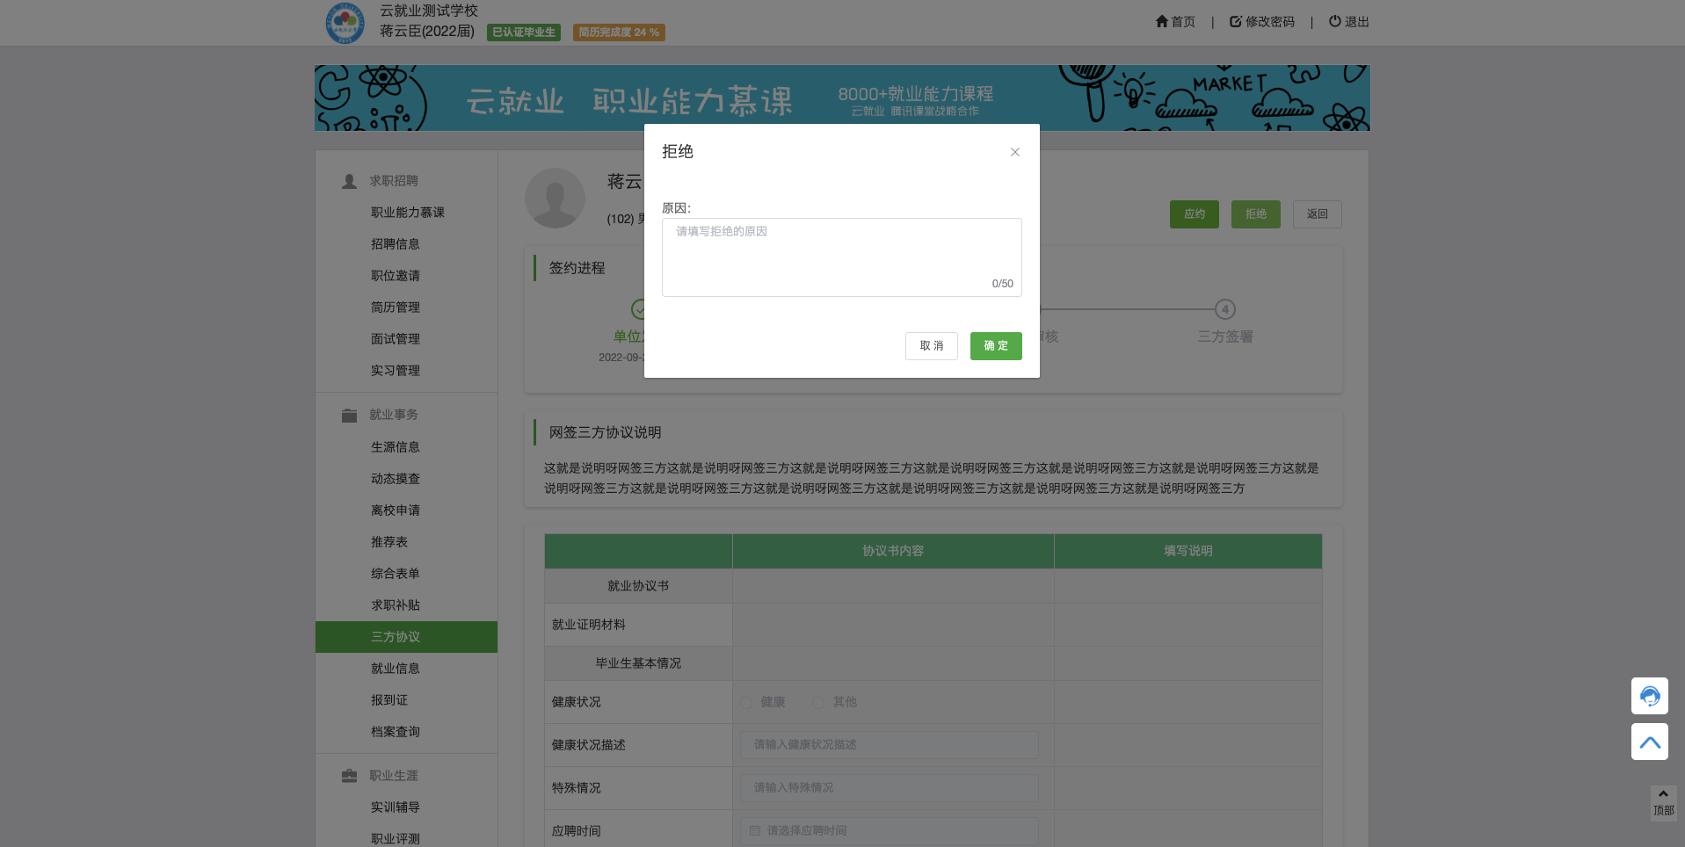Image resolution: width=1685 pixels, height=847 pixels.
Task: Click the customer service headset icon
Action: [x=1649, y=696]
